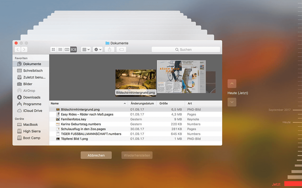Open Downloads in the sidebar

[x=31, y=97]
